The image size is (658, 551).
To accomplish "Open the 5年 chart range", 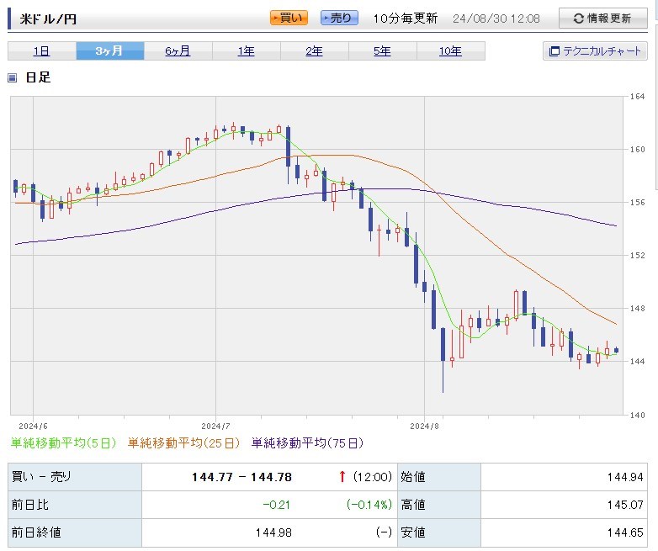I will click(382, 51).
